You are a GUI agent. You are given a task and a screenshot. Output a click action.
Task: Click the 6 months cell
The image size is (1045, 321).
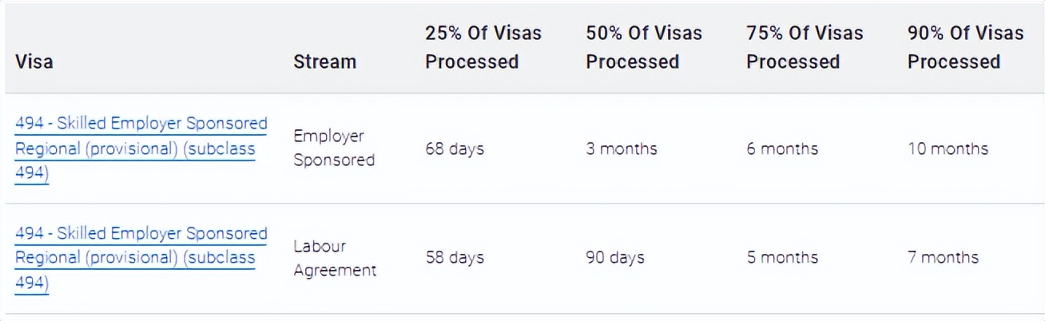tap(783, 149)
